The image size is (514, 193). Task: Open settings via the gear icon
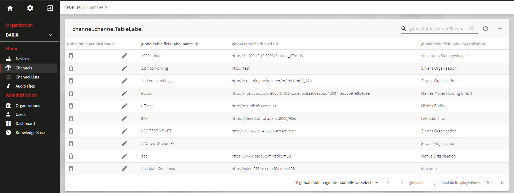30,8
